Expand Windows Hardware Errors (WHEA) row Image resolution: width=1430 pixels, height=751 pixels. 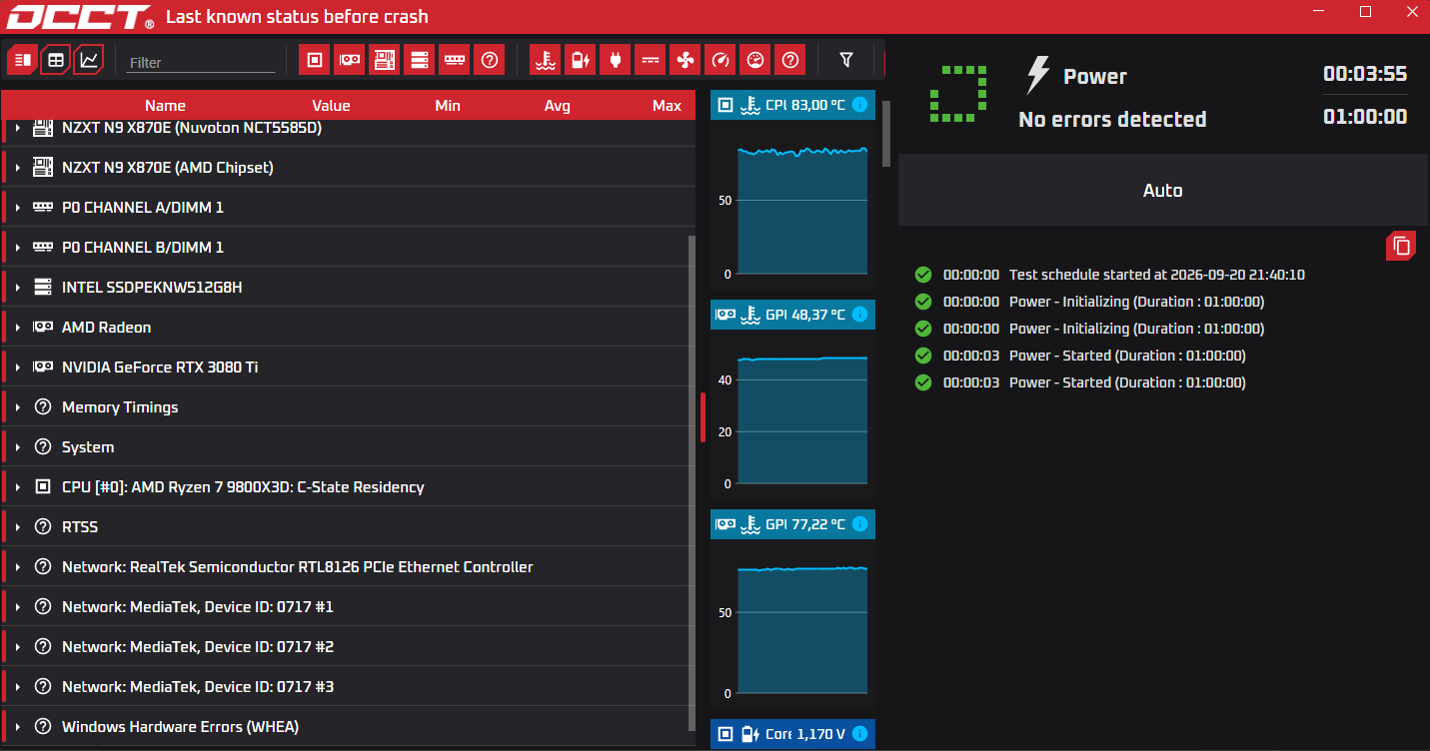18,727
